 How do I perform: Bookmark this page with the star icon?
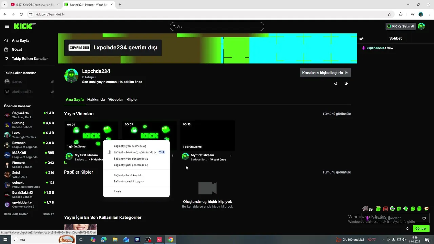coord(389,14)
